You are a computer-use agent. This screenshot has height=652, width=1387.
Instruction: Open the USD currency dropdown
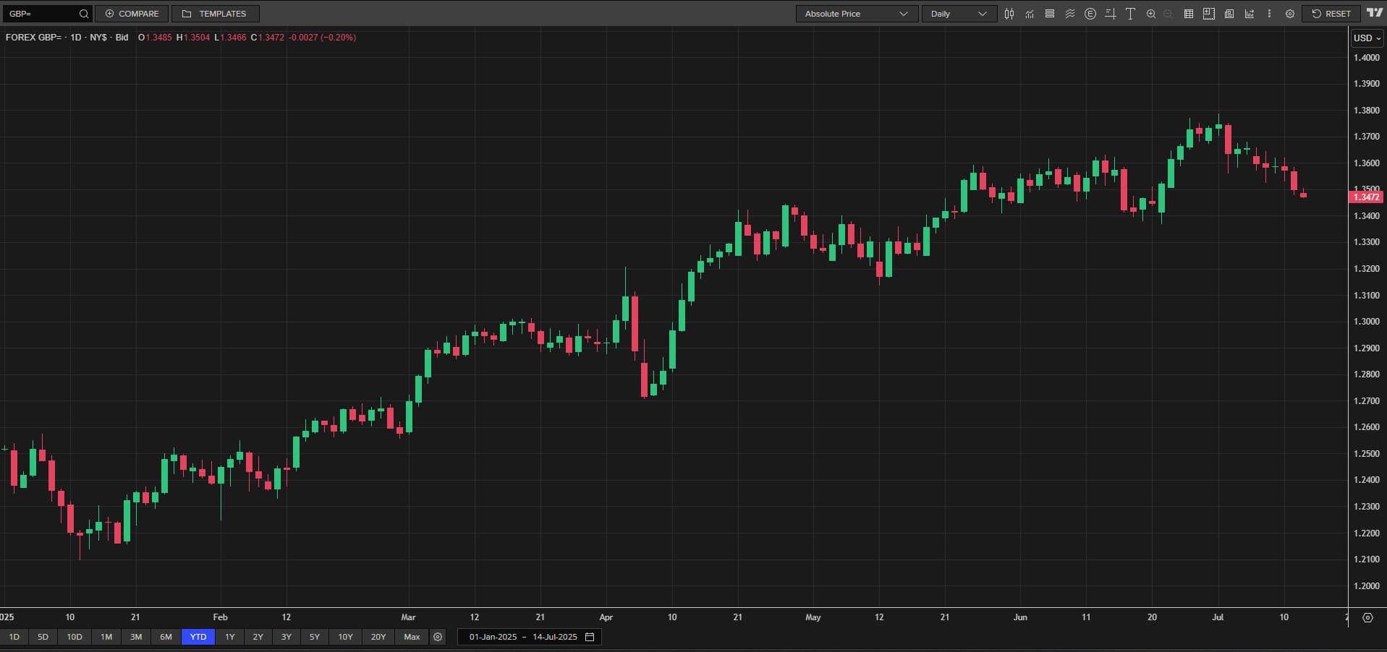click(1367, 38)
